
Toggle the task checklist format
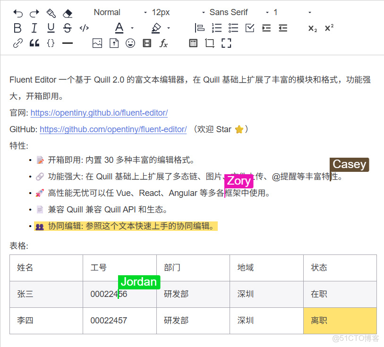tap(249, 28)
